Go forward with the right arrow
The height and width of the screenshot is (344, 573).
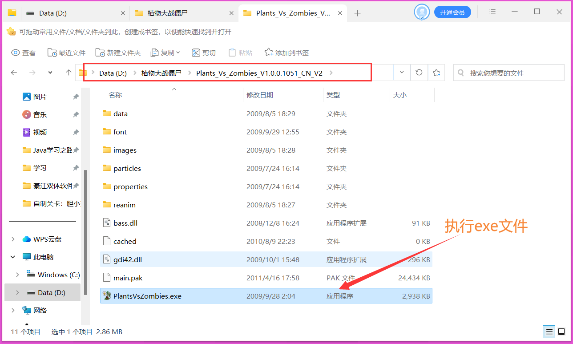click(32, 73)
